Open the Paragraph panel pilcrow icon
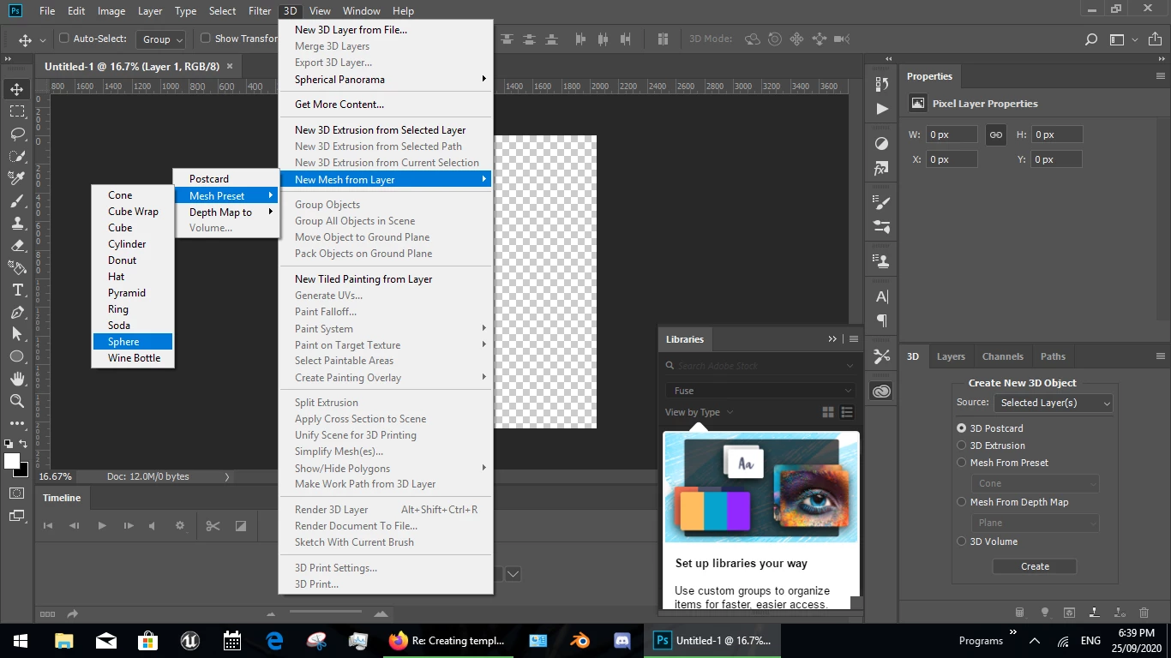Viewport: 1171px width, 658px height. [x=882, y=321]
